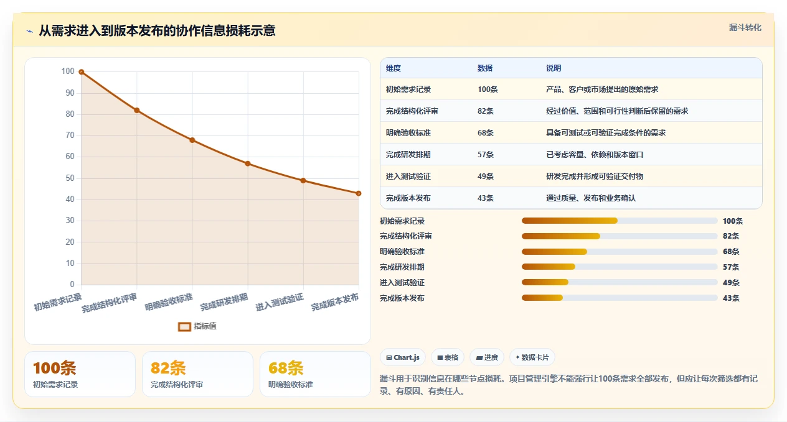Screen dimensions: 787x422
Task: Click table cell 完成研发排期
Action: click(x=408, y=155)
